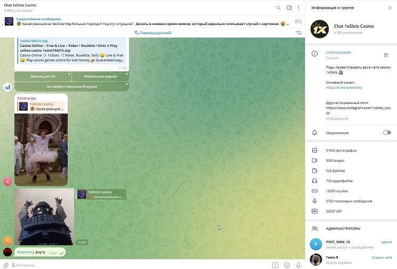Click the pinned message thumbnail
The height and width of the screenshot is (269, 397).
pos(9,21)
